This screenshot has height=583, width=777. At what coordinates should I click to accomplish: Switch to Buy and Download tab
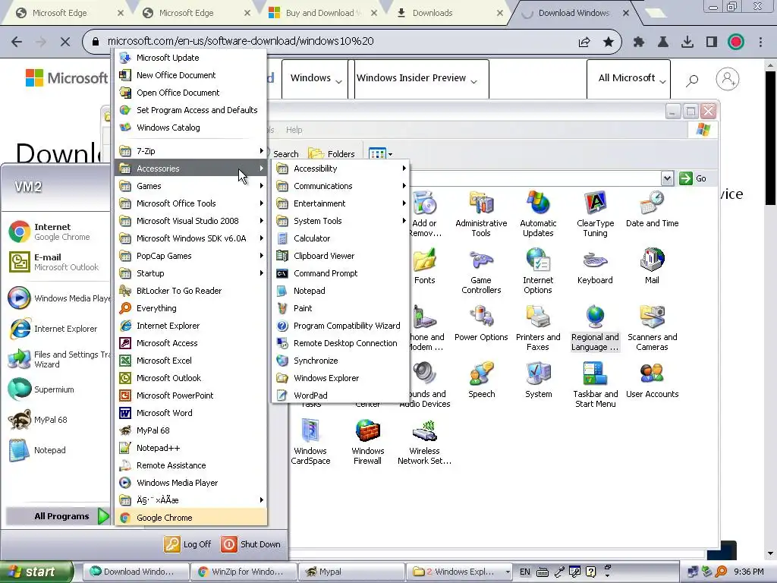pyautogui.click(x=319, y=13)
